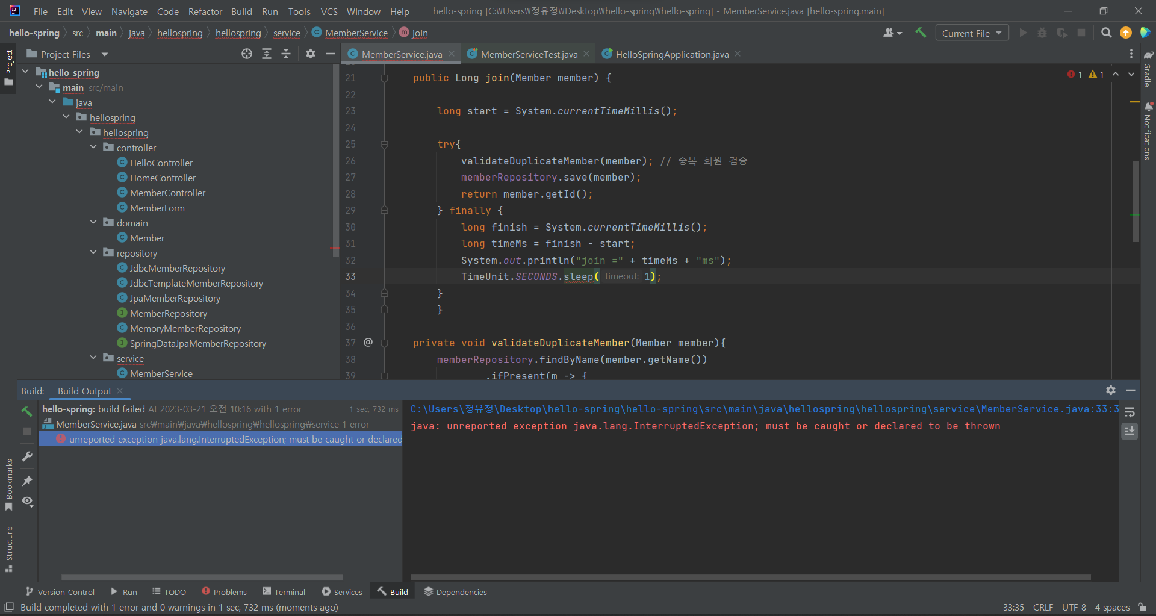Open the Version Control tool window
1156x616 pixels.
[x=60, y=592]
